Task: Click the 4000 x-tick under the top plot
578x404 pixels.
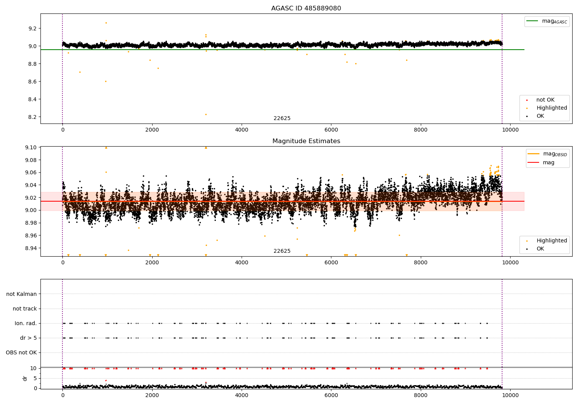Action: point(242,130)
